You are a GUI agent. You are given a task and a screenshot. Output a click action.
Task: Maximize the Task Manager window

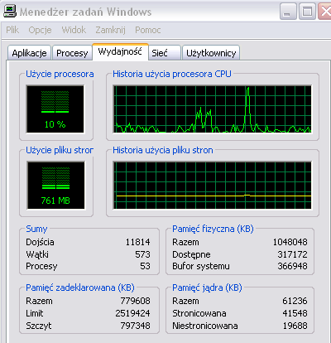point(307,12)
